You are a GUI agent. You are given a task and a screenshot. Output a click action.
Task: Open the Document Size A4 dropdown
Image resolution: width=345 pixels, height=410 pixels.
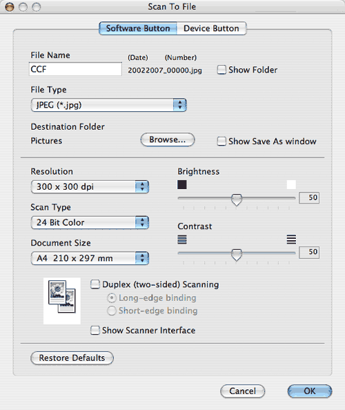point(90,258)
